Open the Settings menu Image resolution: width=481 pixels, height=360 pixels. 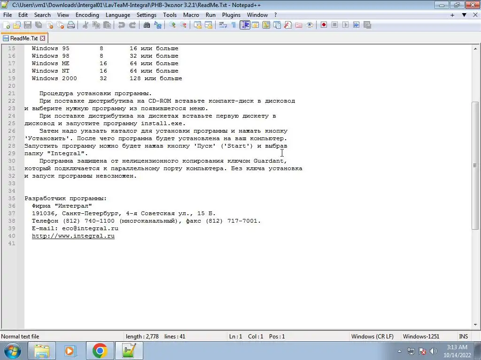147,15
